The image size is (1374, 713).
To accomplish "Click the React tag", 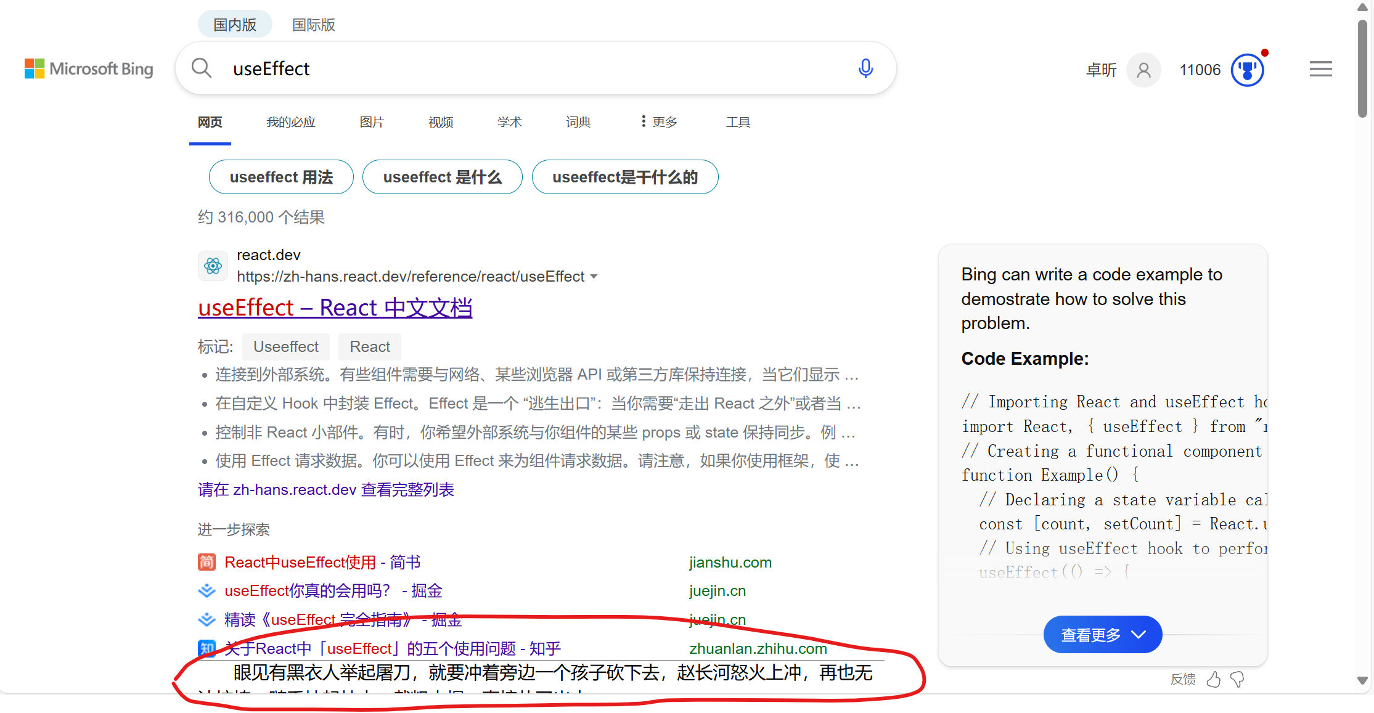I will click(x=370, y=347).
